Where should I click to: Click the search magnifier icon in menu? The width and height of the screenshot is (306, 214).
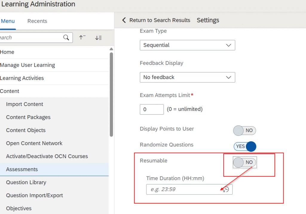coord(66,38)
